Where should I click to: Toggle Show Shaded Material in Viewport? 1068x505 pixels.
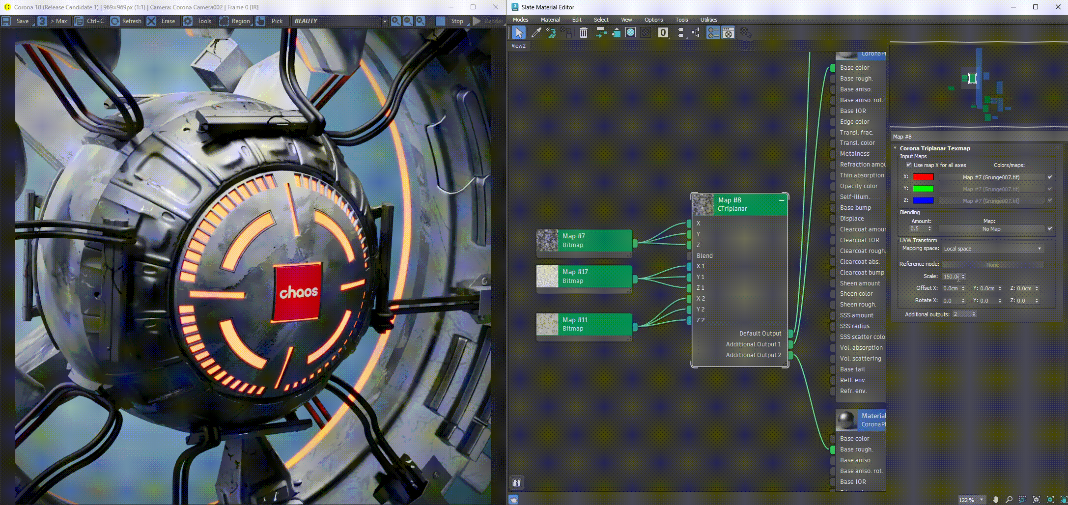[x=631, y=33]
